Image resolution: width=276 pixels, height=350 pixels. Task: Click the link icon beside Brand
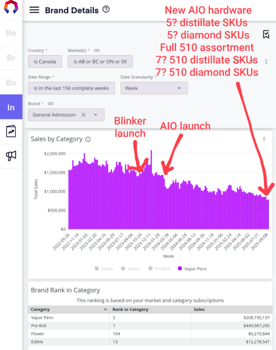[50, 103]
